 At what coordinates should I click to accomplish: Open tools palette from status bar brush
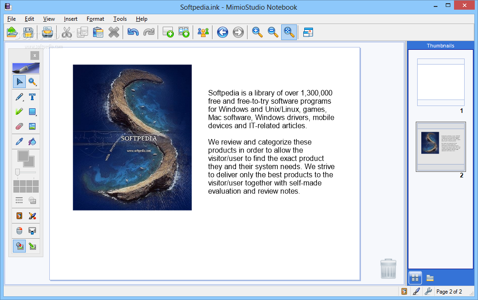[x=416, y=291]
